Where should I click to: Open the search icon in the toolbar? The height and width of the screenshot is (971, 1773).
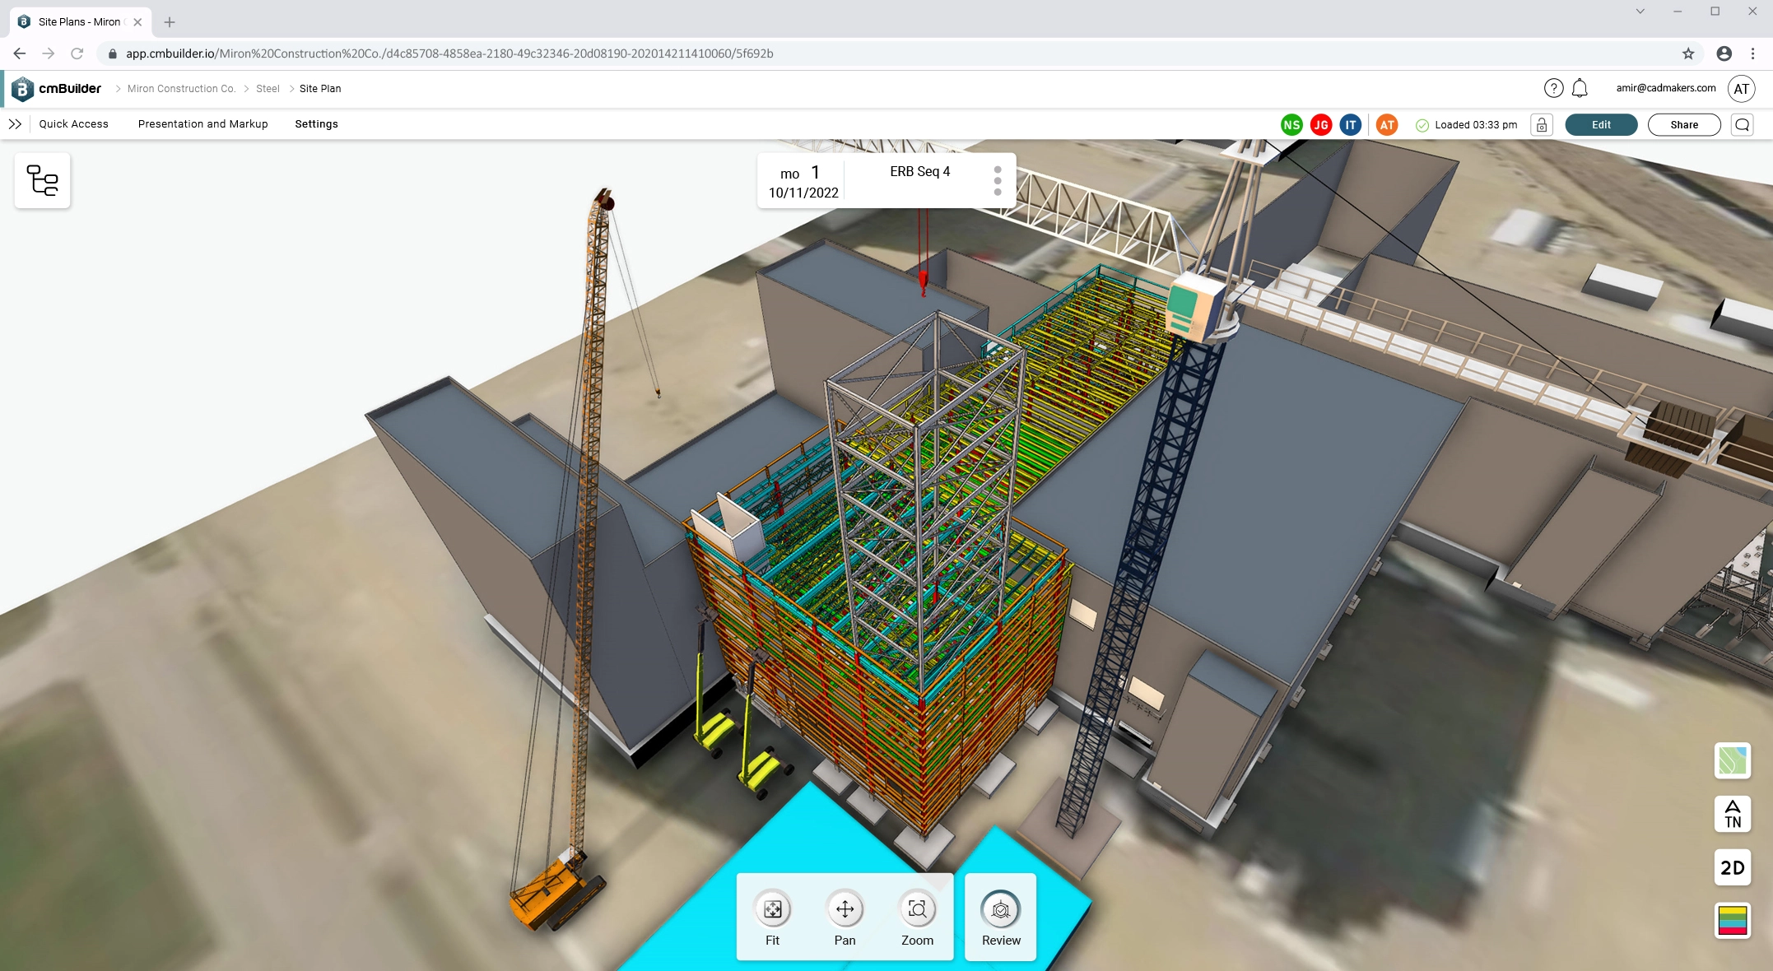(1743, 124)
